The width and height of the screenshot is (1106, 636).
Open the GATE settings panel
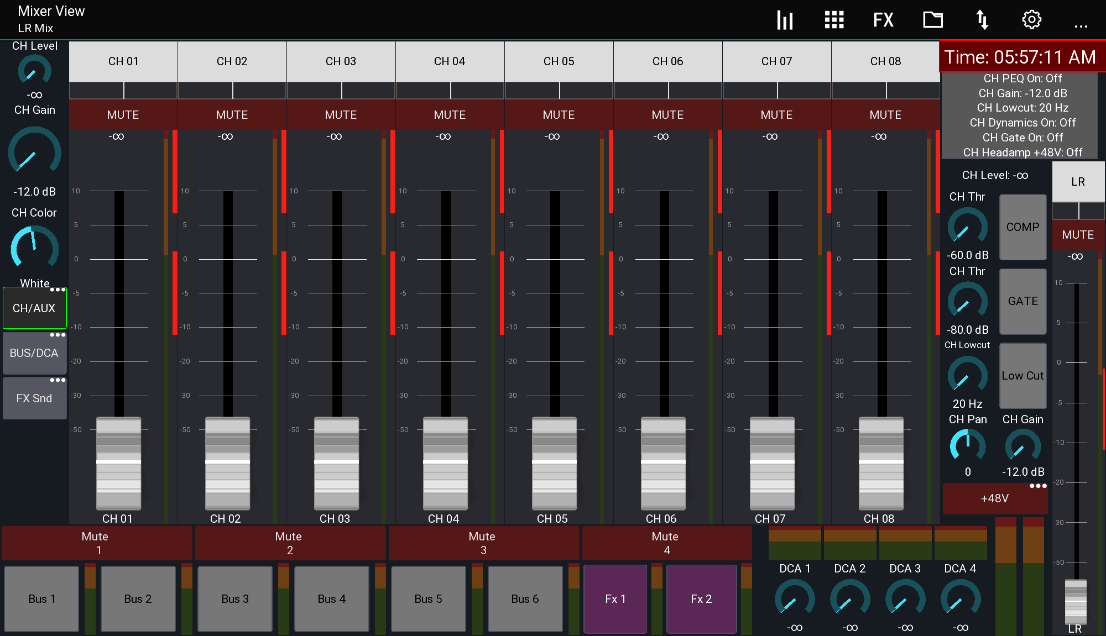pos(1022,301)
